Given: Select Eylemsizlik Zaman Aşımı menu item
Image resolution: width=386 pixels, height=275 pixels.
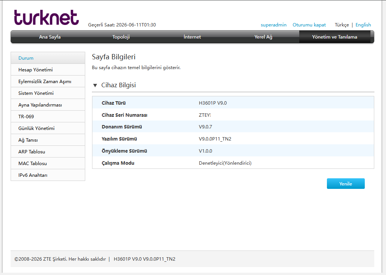Looking at the screenshot, I should pyautogui.click(x=48, y=82).
